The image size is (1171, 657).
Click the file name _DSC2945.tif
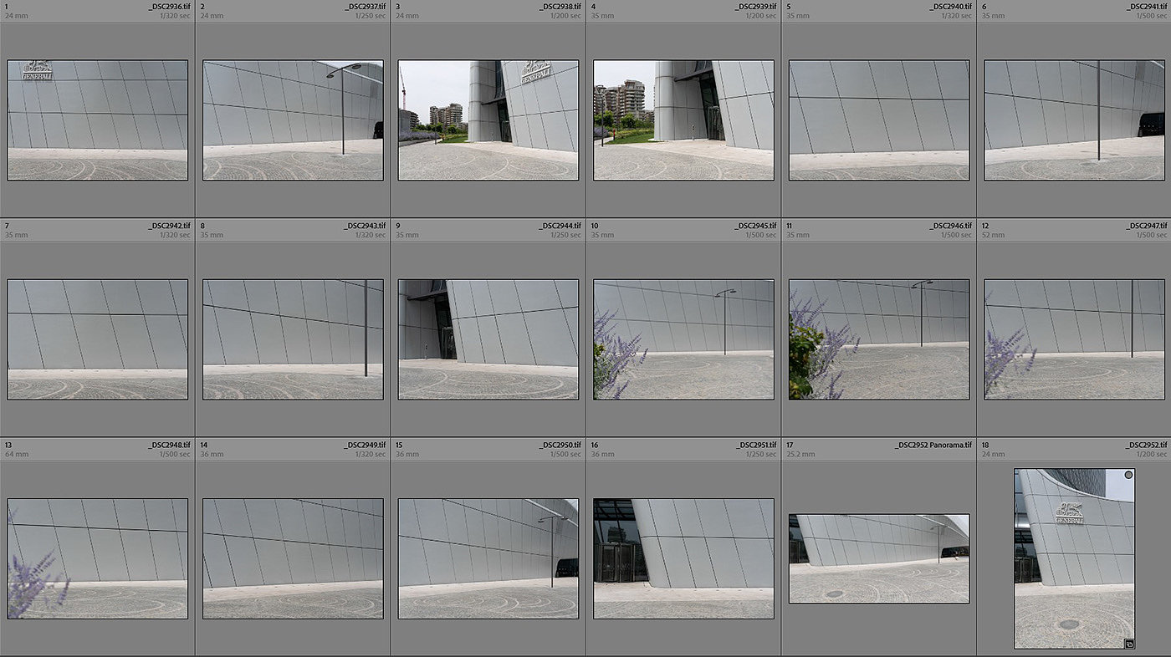point(755,226)
